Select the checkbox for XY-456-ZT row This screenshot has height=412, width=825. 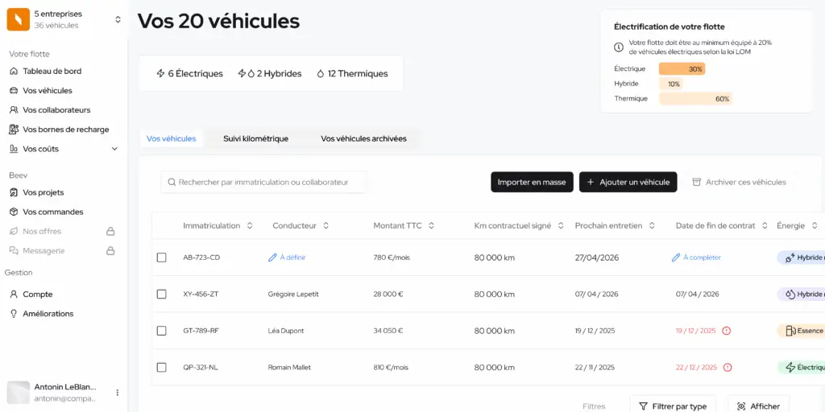[x=162, y=295]
